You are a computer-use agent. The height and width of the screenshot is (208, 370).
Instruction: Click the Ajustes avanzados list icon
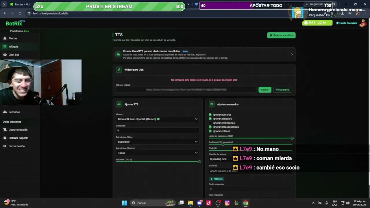pyautogui.click(x=212, y=104)
